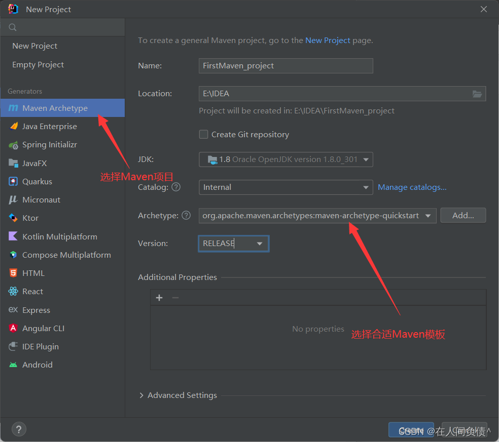Click the sidebar search field

point(62,27)
